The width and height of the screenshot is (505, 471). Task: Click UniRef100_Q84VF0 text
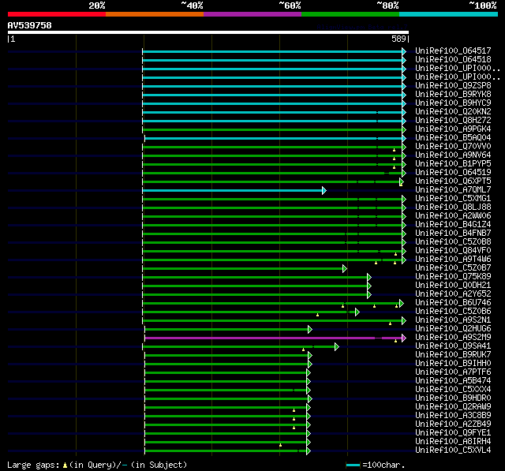click(453, 251)
